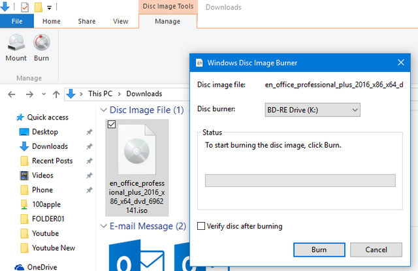Open FOLDER01 in navigation pane

48,219
